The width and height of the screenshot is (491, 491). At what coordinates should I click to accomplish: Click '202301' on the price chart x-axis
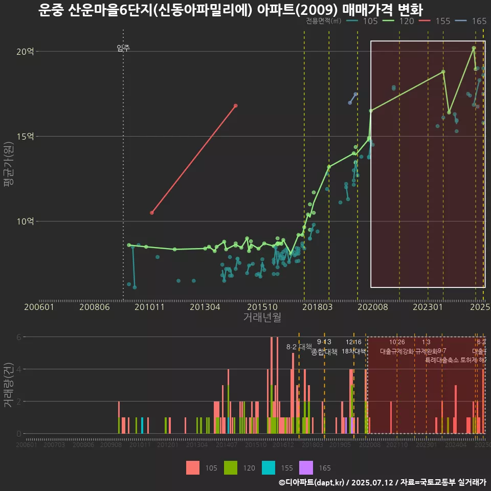point(428,307)
